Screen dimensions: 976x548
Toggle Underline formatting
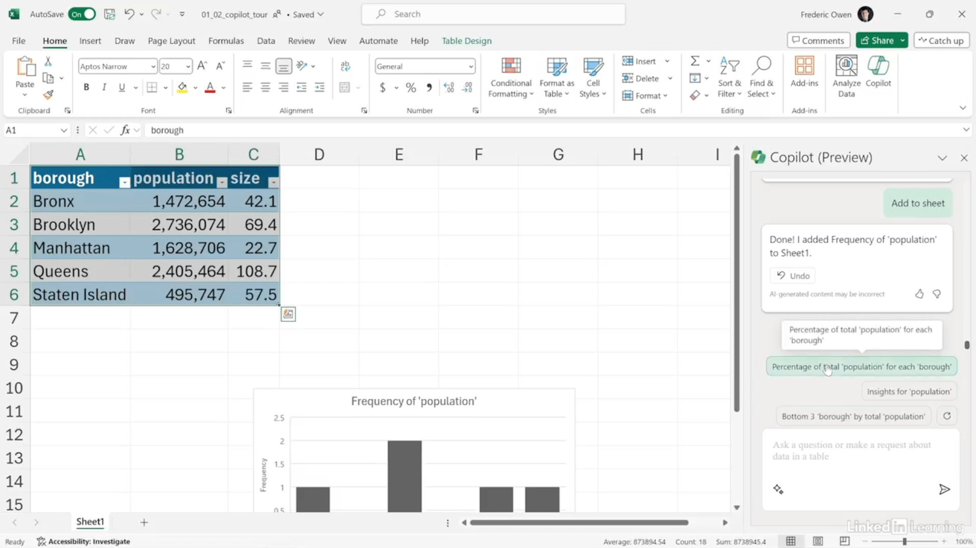point(122,88)
